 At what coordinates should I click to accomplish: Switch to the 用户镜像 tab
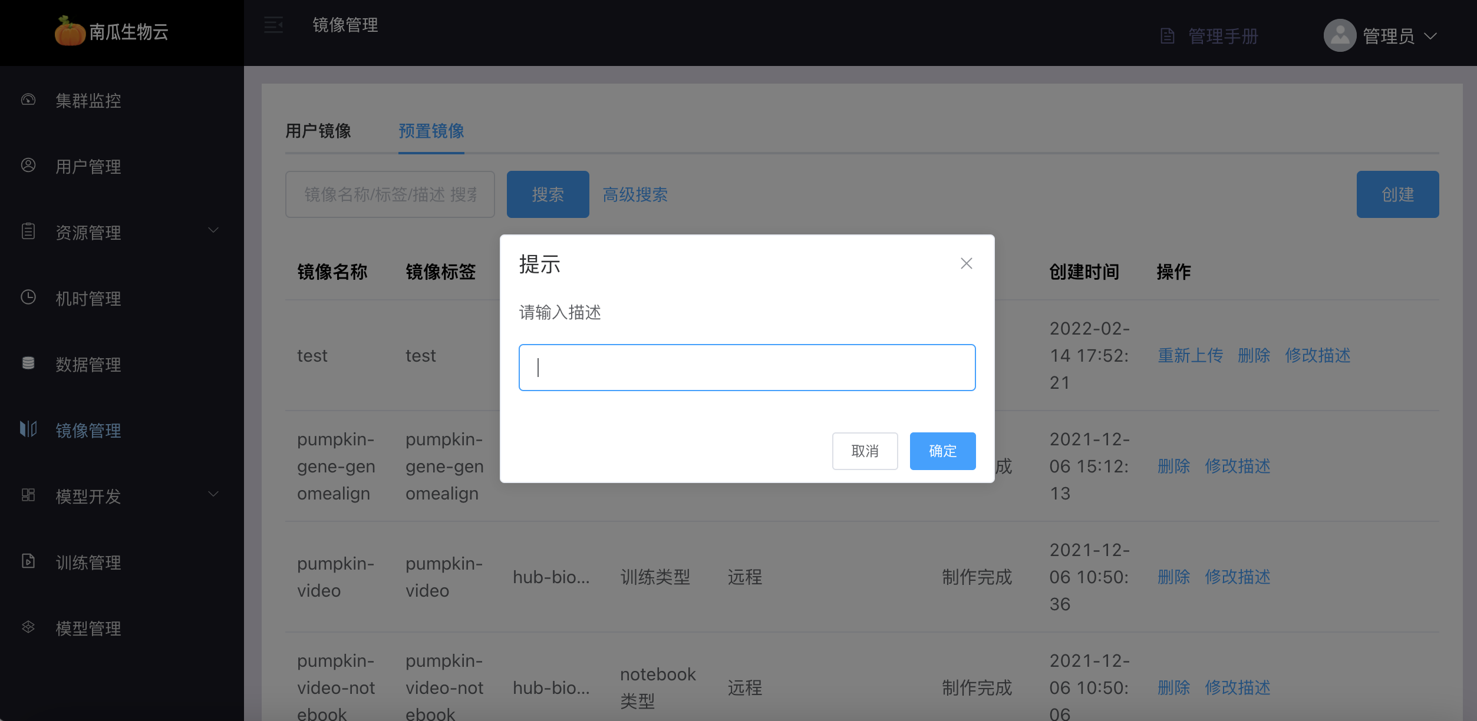tap(318, 131)
